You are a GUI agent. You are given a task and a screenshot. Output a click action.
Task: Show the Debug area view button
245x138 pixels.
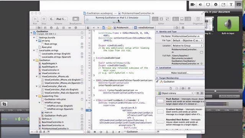[x=182, y=19]
